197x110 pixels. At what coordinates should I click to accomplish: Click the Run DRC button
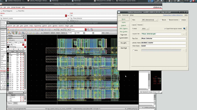click(124, 43)
